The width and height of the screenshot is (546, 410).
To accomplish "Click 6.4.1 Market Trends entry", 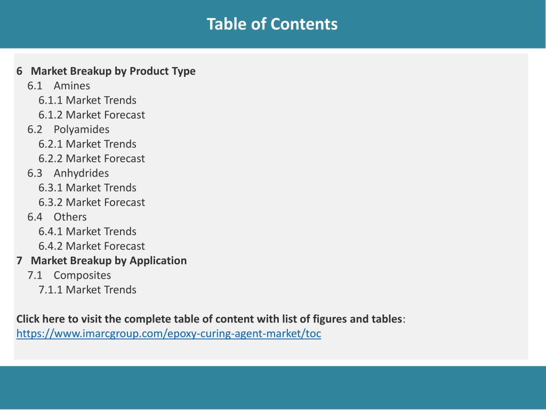I will tap(87, 232).
